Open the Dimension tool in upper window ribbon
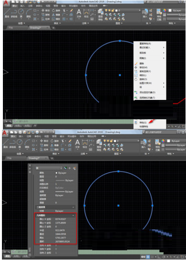Image resolution: width=186 pixels, height=260 pixels. tap(86, 13)
